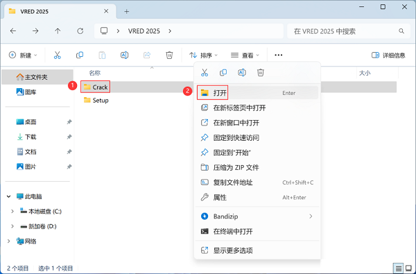Image resolution: width=416 pixels, height=274 pixels.
Task: Toggle the Details pane (详细信息) button
Action: click(388, 55)
